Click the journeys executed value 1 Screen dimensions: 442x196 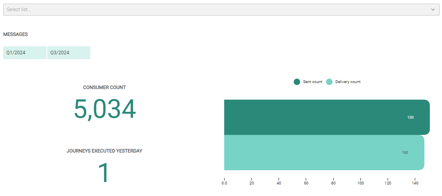click(104, 173)
